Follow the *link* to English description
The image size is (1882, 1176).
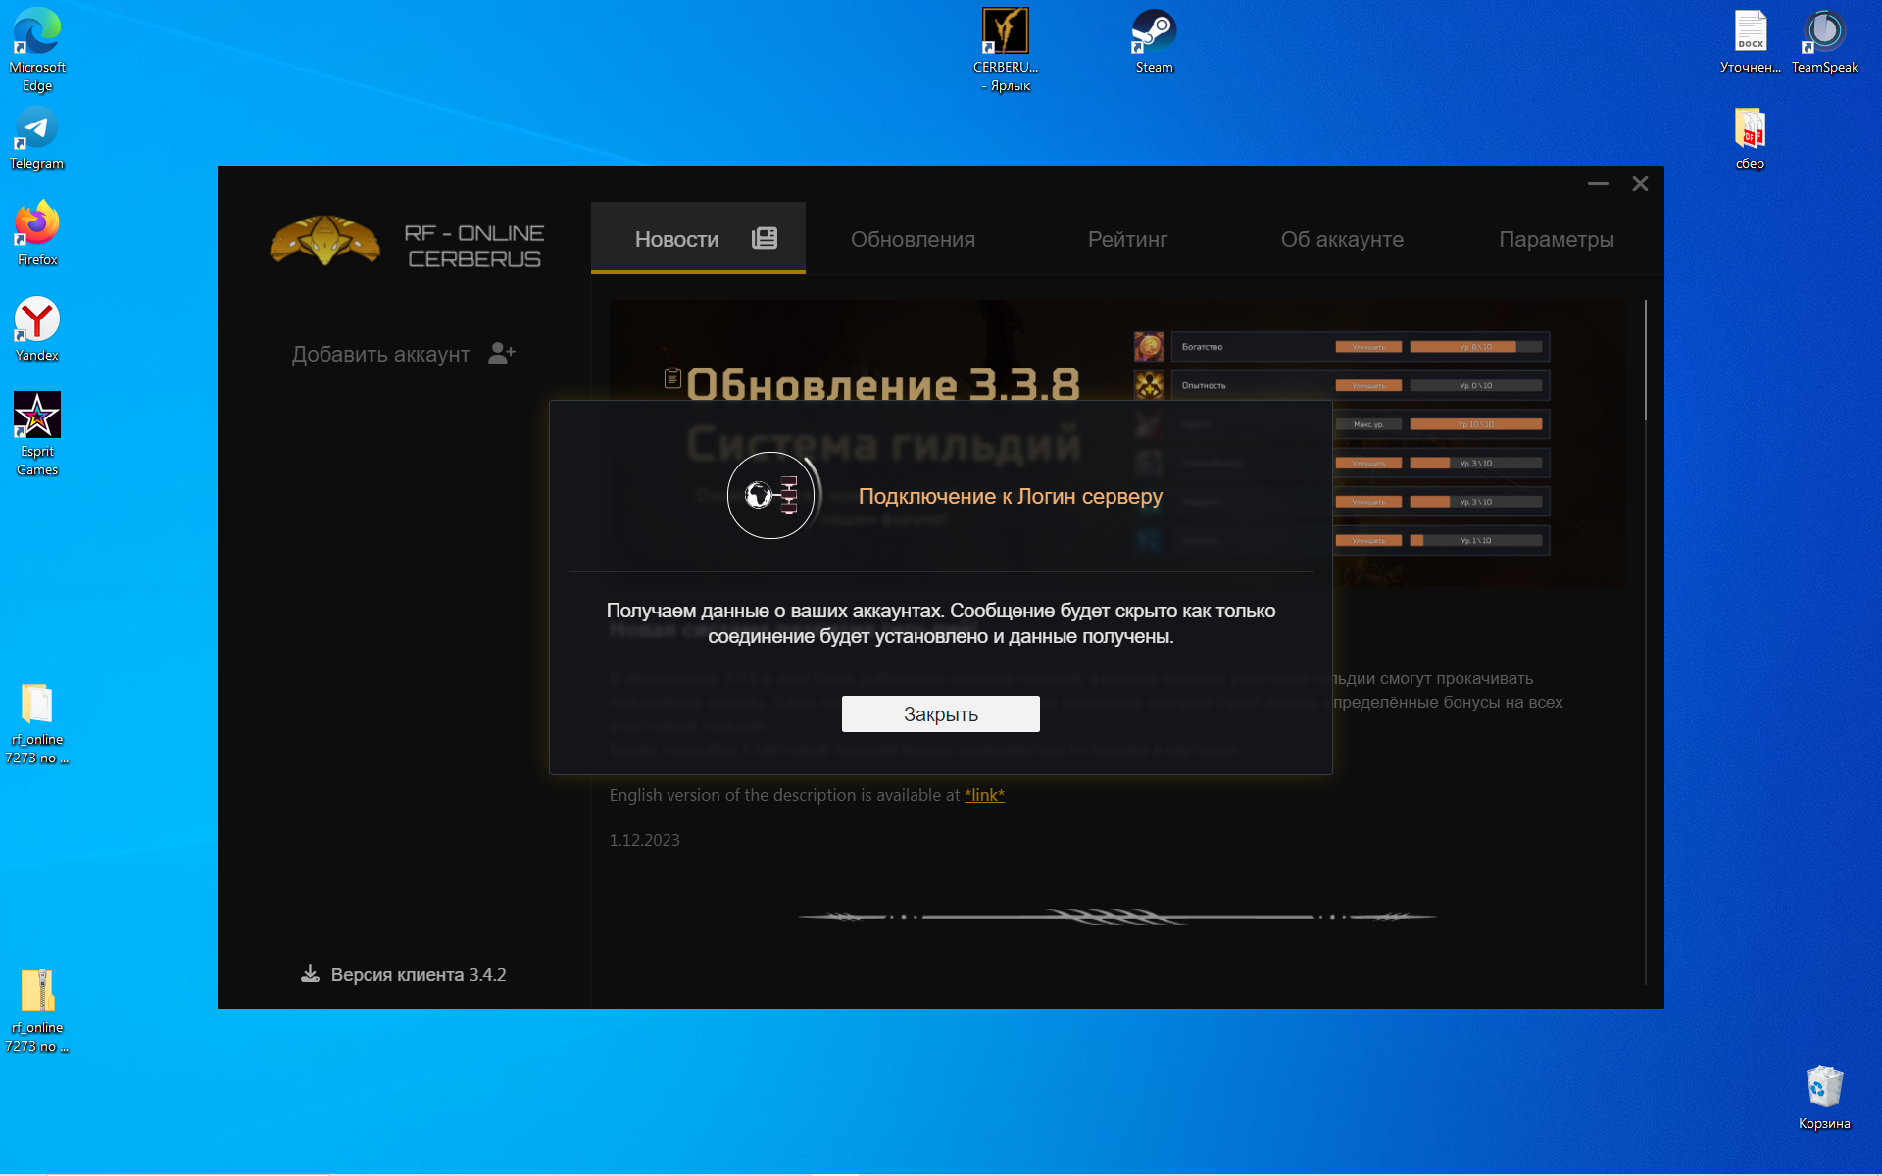984,795
